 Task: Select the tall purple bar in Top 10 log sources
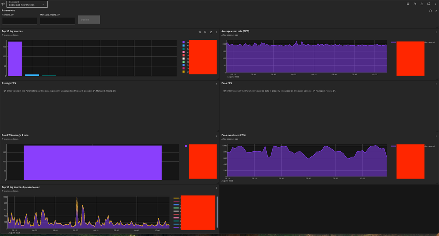click(15, 59)
